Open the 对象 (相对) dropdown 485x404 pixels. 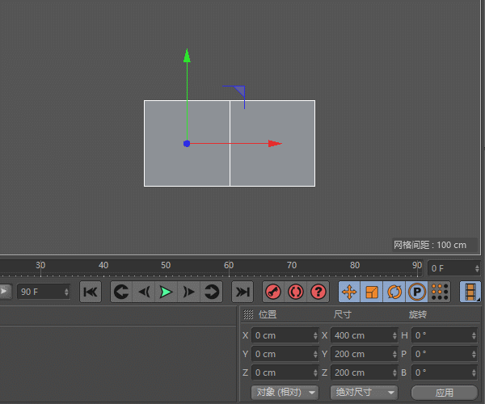coord(285,392)
